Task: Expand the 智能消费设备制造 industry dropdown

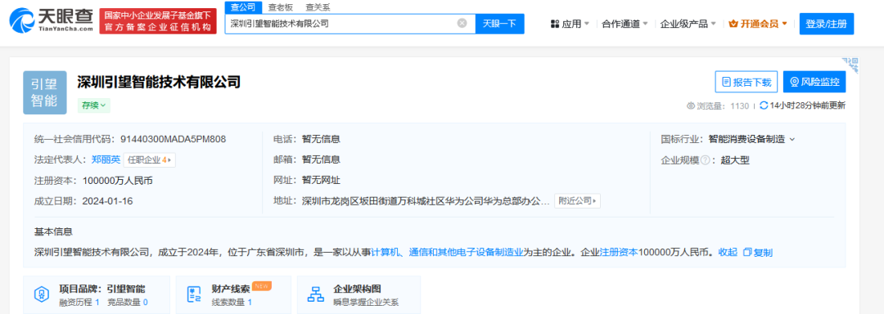Action: point(751,139)
